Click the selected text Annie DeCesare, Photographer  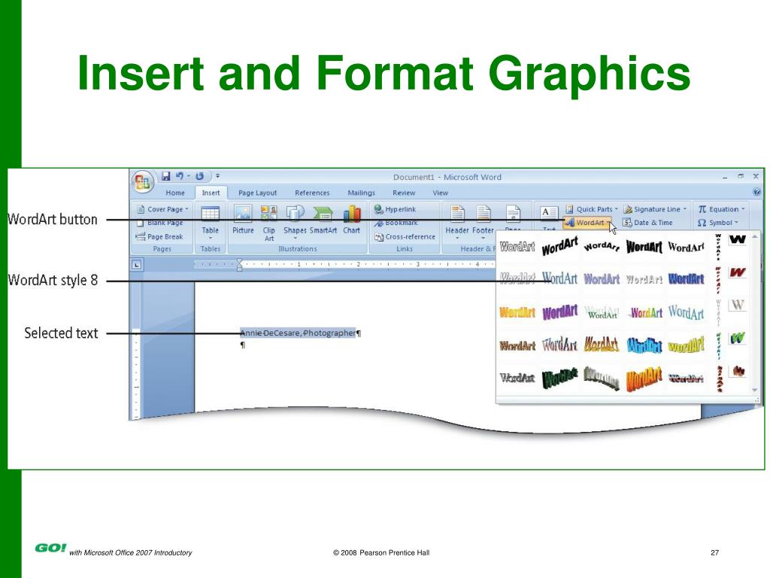(x=299, y=333)
